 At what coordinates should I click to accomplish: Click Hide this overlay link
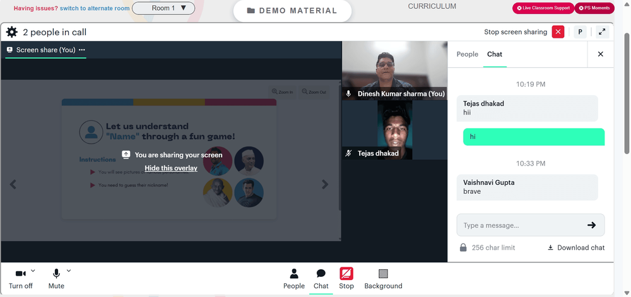point(171,168)
